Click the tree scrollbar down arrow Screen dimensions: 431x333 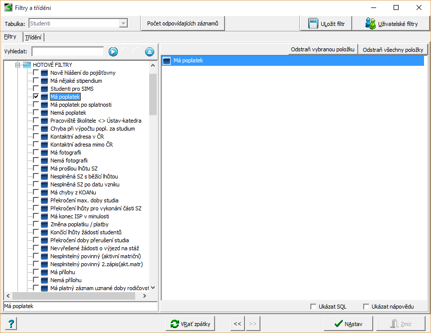(153, 288)
